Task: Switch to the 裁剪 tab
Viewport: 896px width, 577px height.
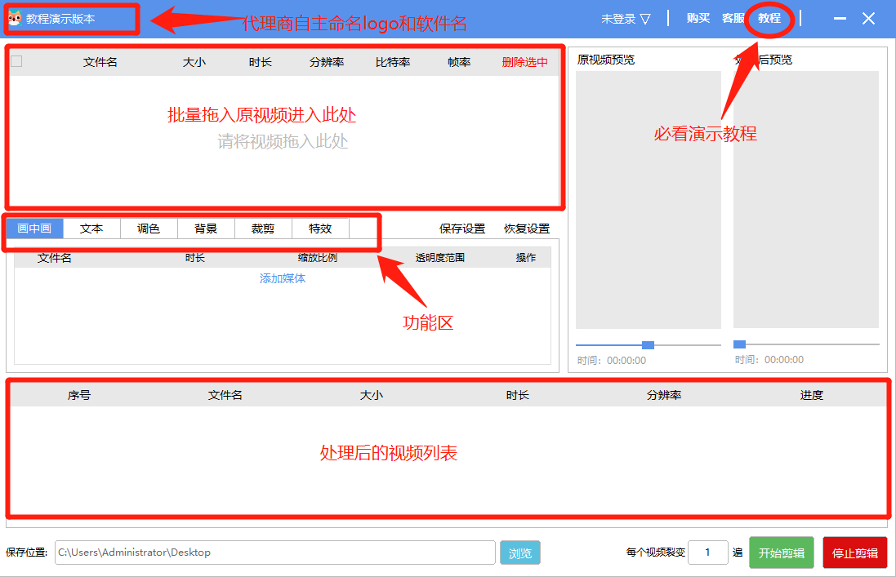Action: [263, 229]
